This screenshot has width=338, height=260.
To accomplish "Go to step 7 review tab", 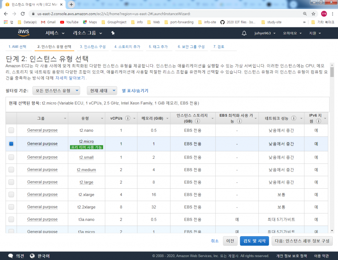I will point(219,47).
